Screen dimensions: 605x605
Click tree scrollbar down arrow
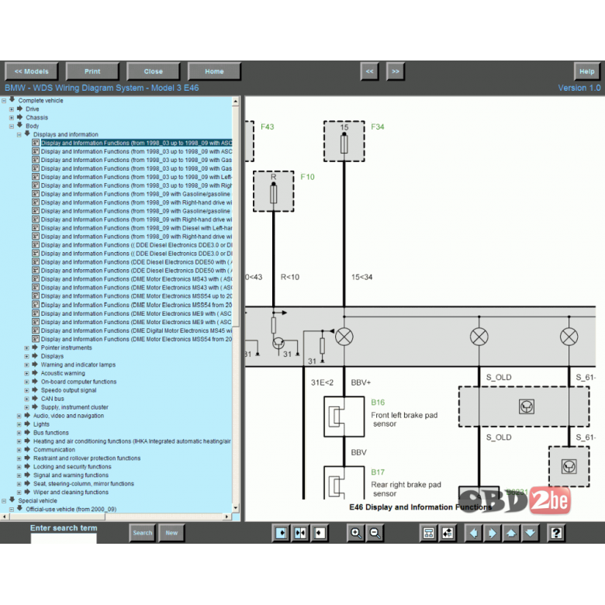tap(236, 508)
